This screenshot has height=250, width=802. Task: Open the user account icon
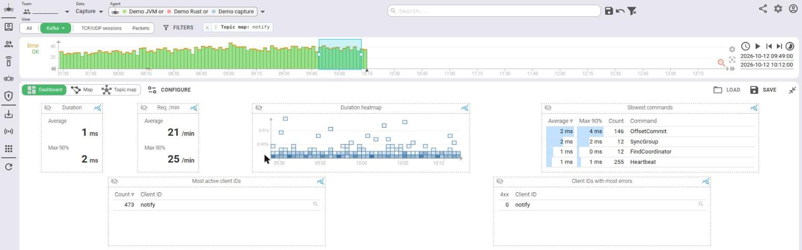point(793,9)
